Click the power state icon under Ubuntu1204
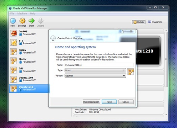The height and width of the screenshot is (128, 177). 20,81
